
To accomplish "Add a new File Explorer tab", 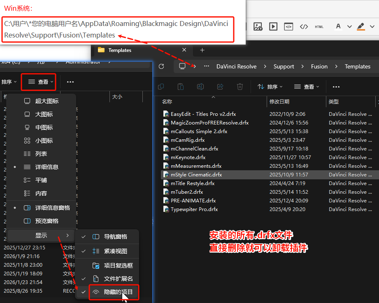I will [x=202, y=50].
